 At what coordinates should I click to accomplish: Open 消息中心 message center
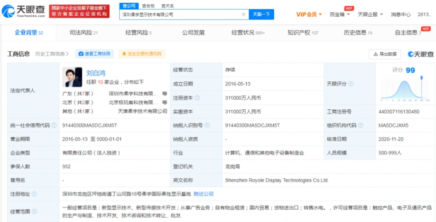click(400, 14)
